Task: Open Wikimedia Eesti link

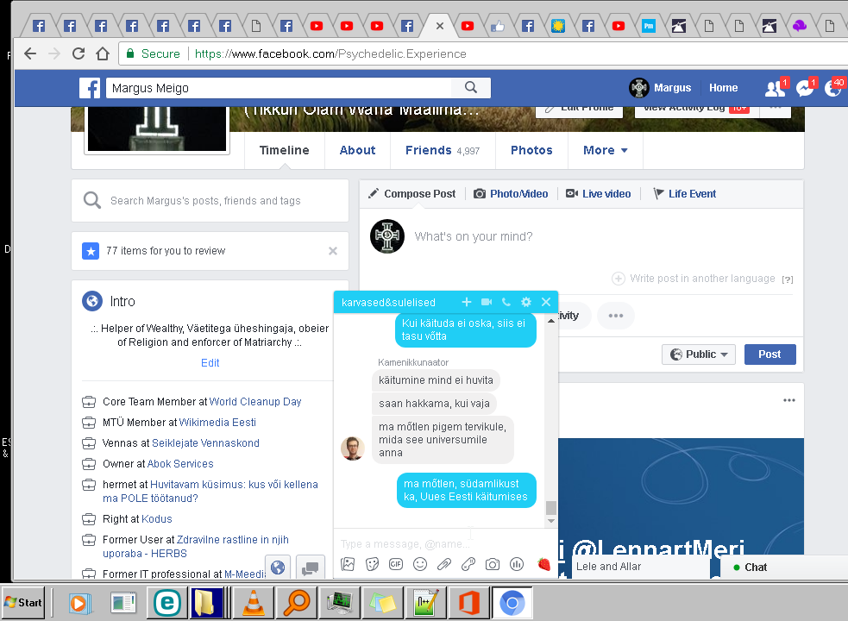Action: click(x=217, y=423)
